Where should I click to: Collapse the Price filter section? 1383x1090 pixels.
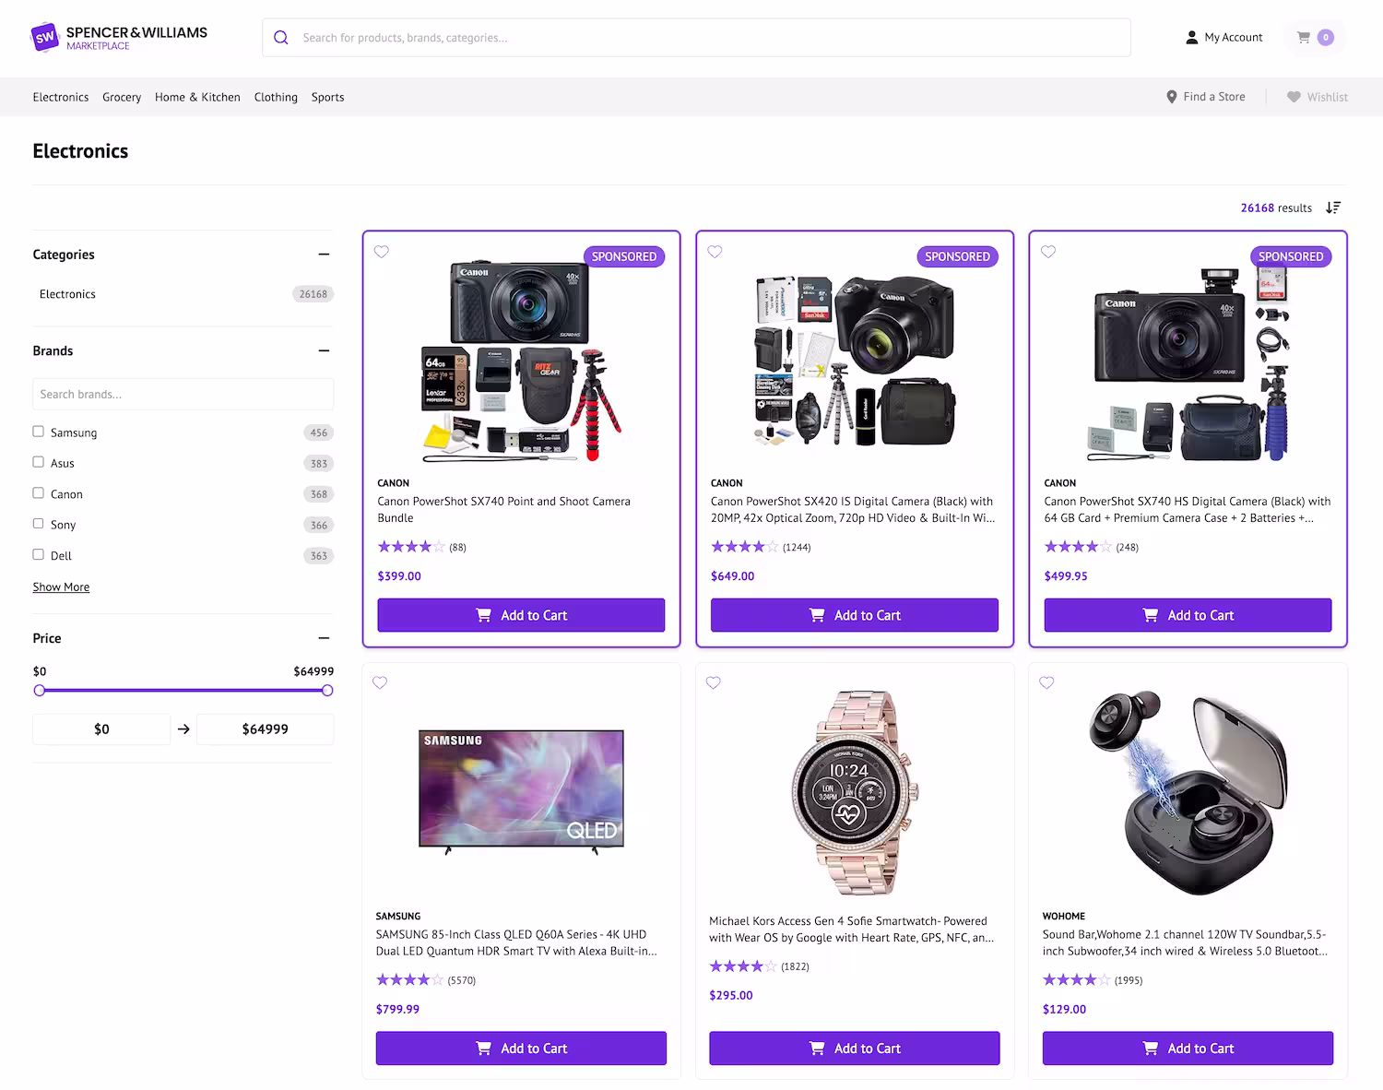point(324,638)
